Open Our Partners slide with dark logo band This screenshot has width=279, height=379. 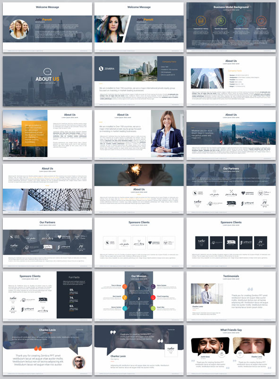47,243
